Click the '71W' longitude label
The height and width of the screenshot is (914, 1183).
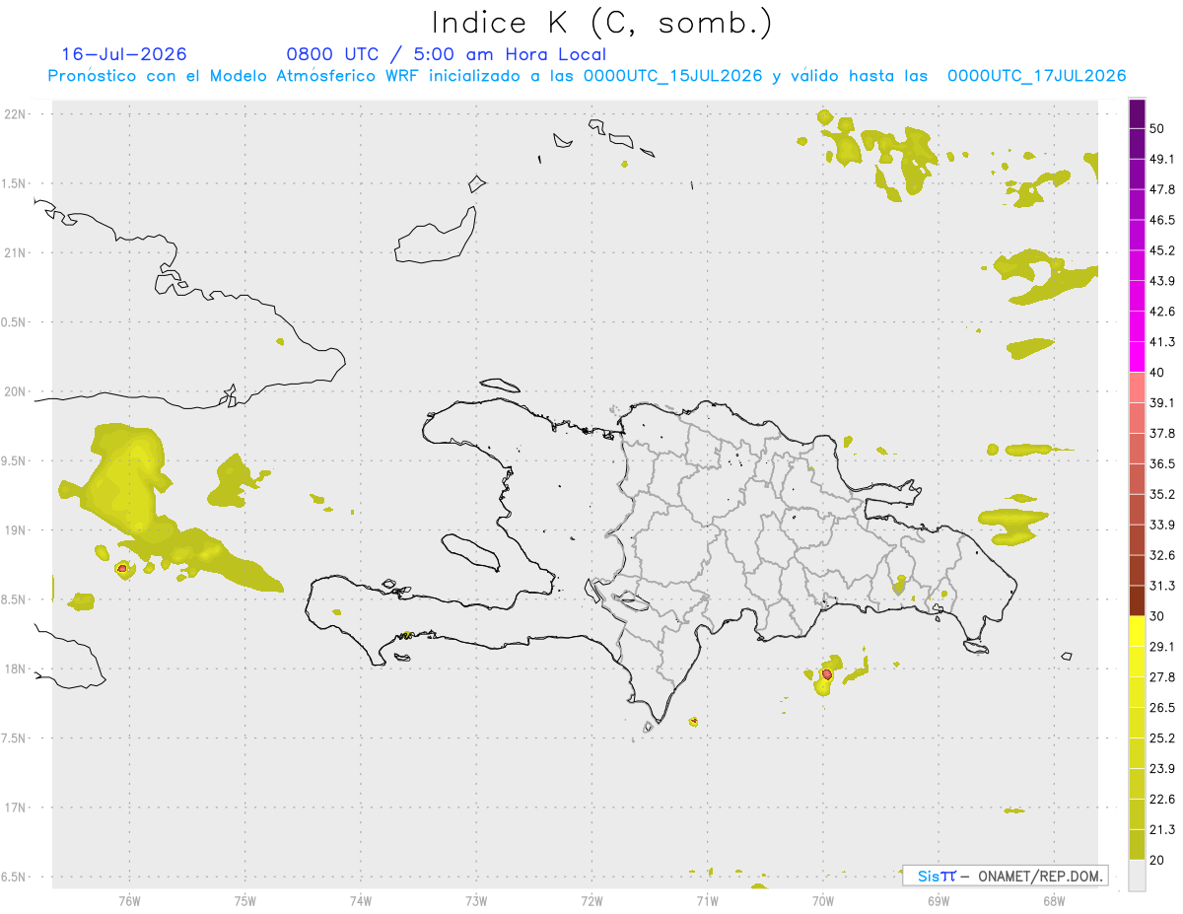(x=707, y=900)
